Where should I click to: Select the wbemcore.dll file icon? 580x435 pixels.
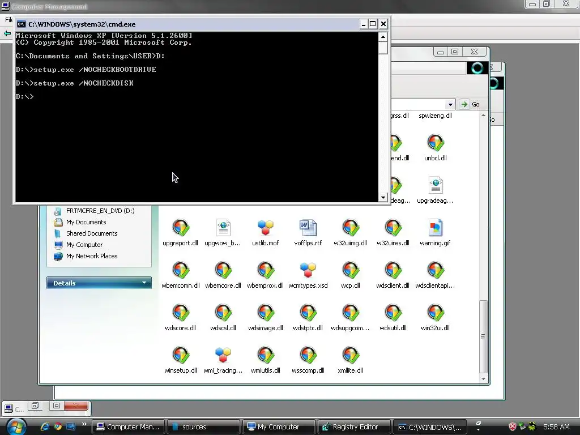click(x=223, y=270)
